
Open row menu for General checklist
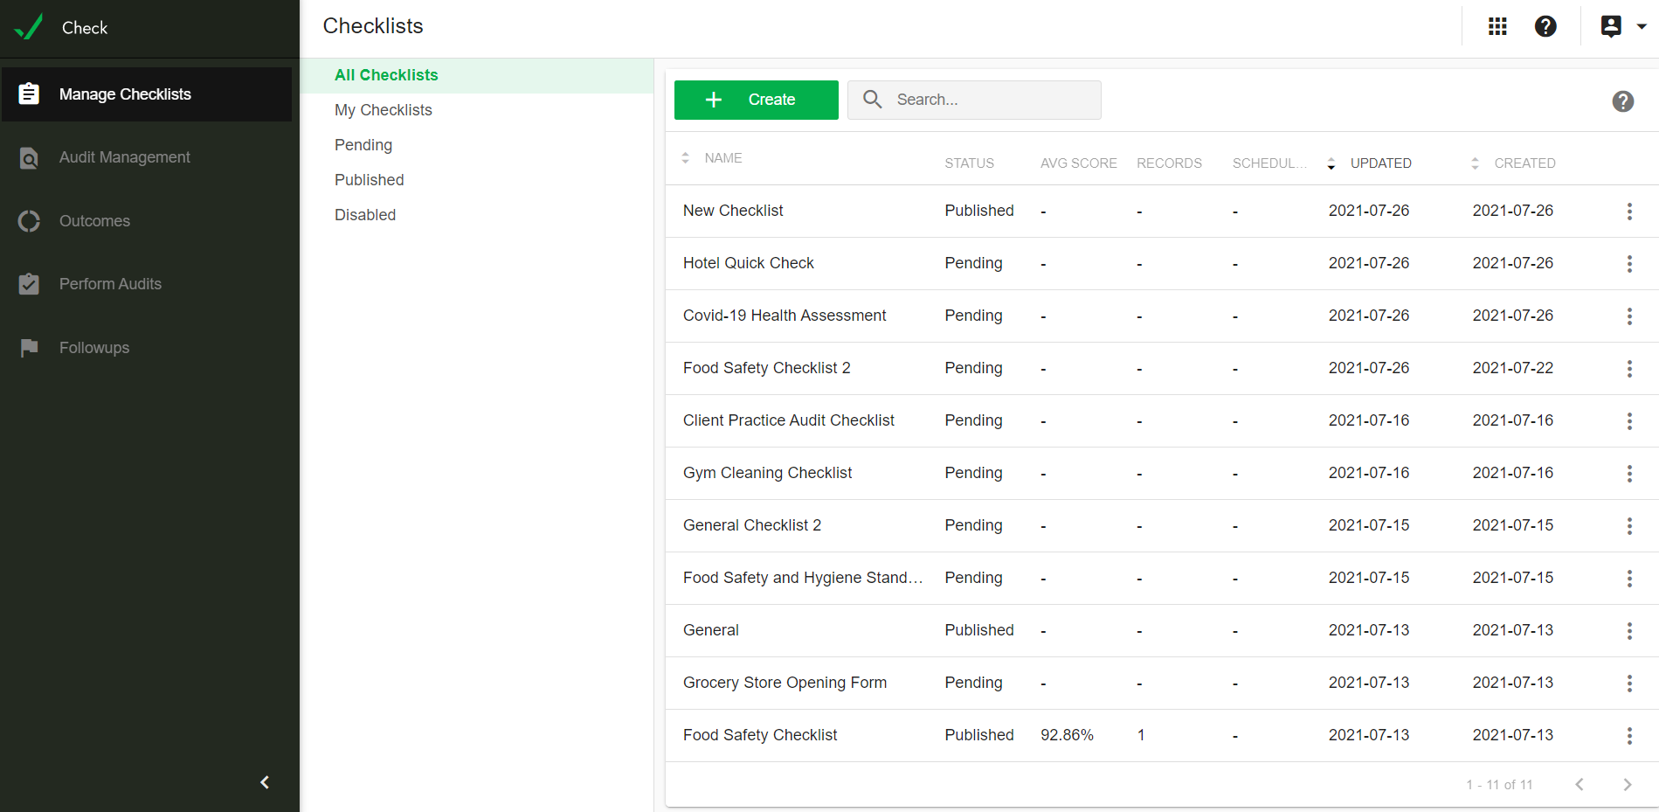[1629, 631]
